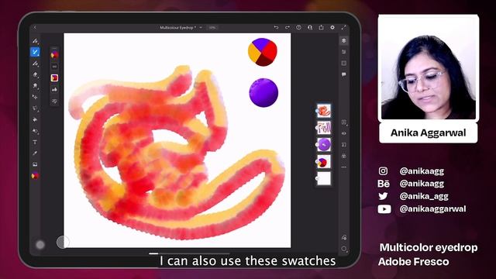Image resolution: width=496 pixels, height=279 pixels.
Task: Click the Behance @anikaagg handle
Action: coord(422,184)
